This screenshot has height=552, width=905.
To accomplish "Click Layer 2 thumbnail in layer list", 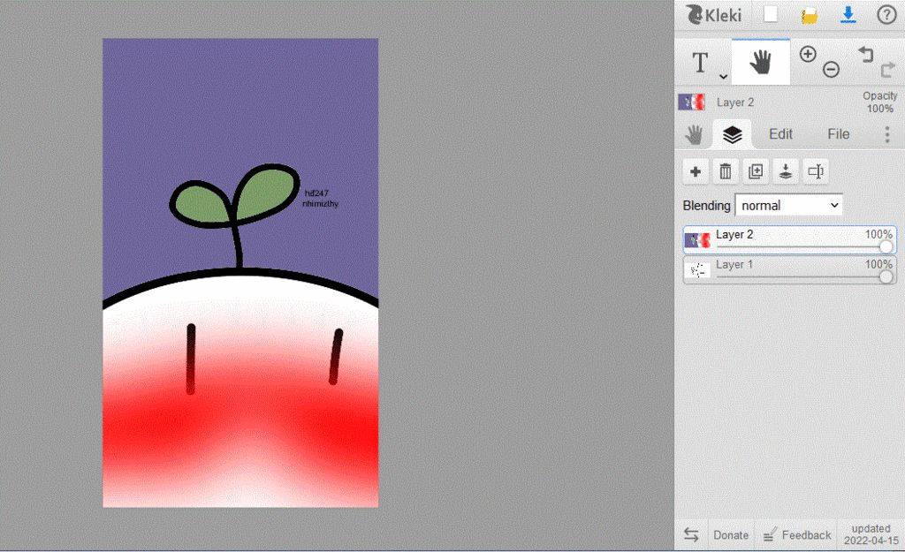I will 697,240.
